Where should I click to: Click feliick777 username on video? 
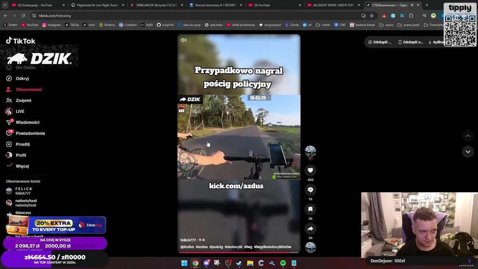tap(188, 240)
